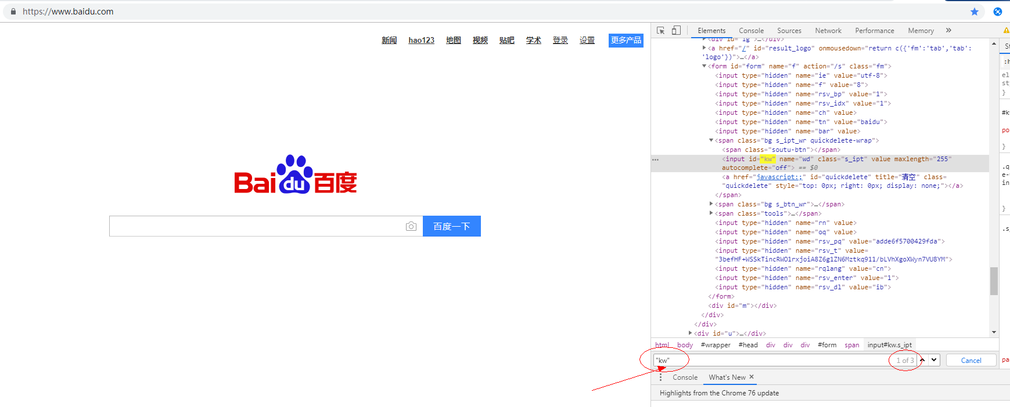
Task: Bookmark this page with star icon
Action: point(975,12)
